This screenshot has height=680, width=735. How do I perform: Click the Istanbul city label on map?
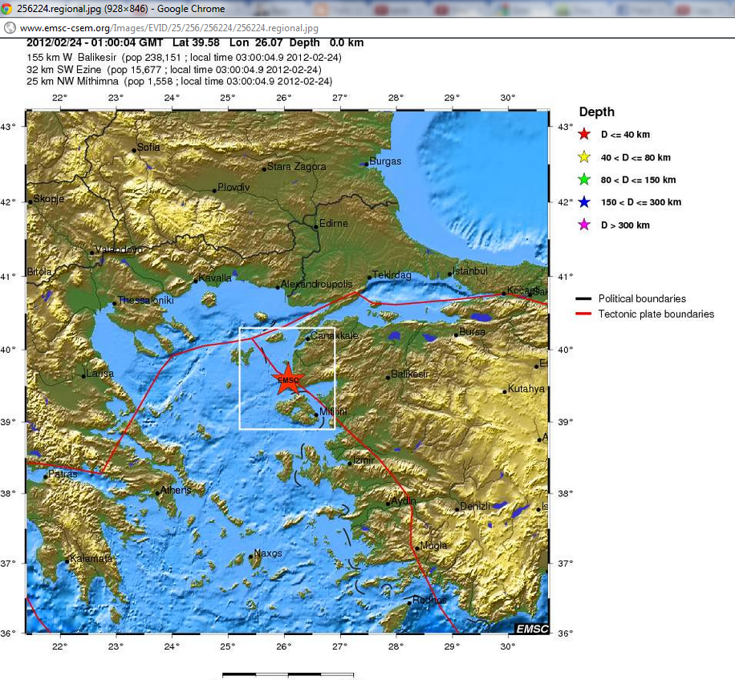coord(469,271)
